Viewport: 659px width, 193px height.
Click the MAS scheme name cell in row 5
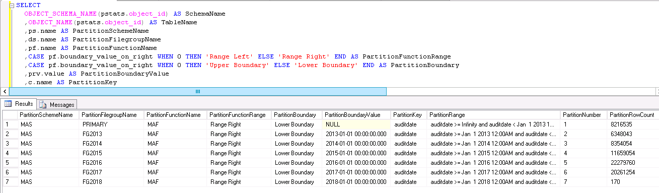[x=49, y=163]
